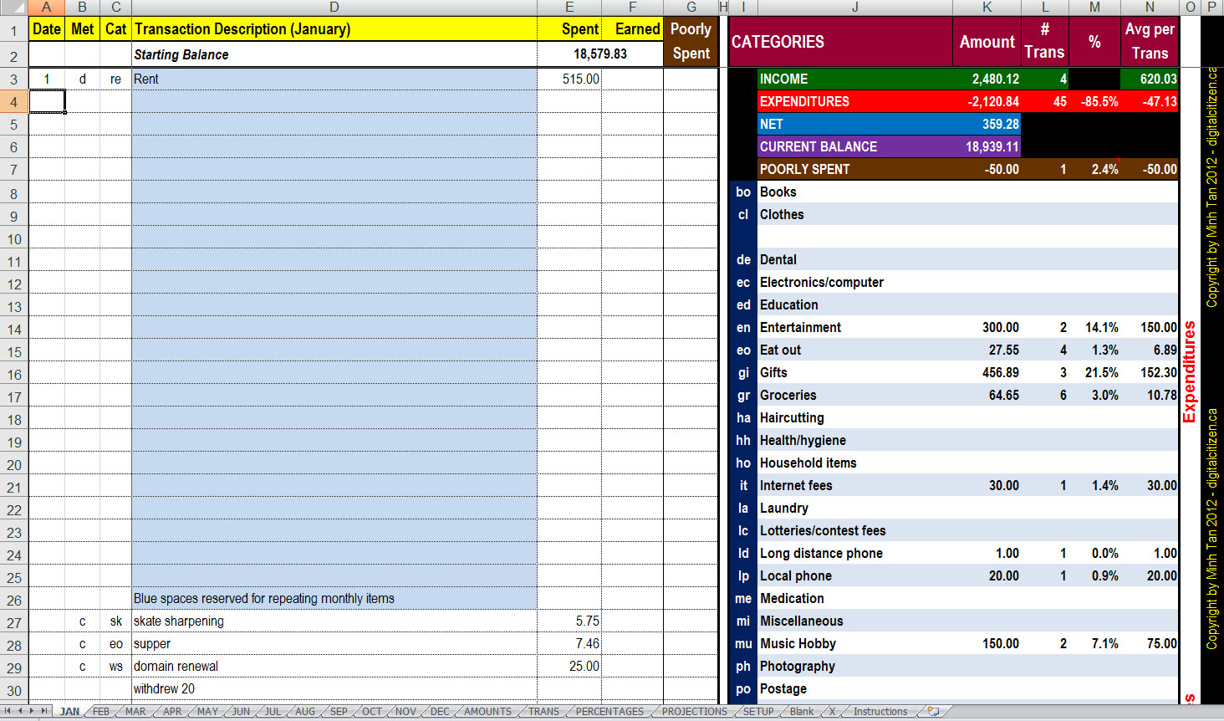This screenshot has width=1224, height=721.
Task: Jump to the first sheet tab arrow
Action: [x=8, y=712]
